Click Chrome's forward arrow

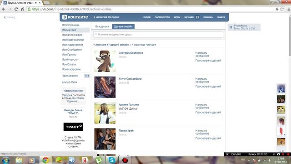pyautogui.click(x=10, y=9)
